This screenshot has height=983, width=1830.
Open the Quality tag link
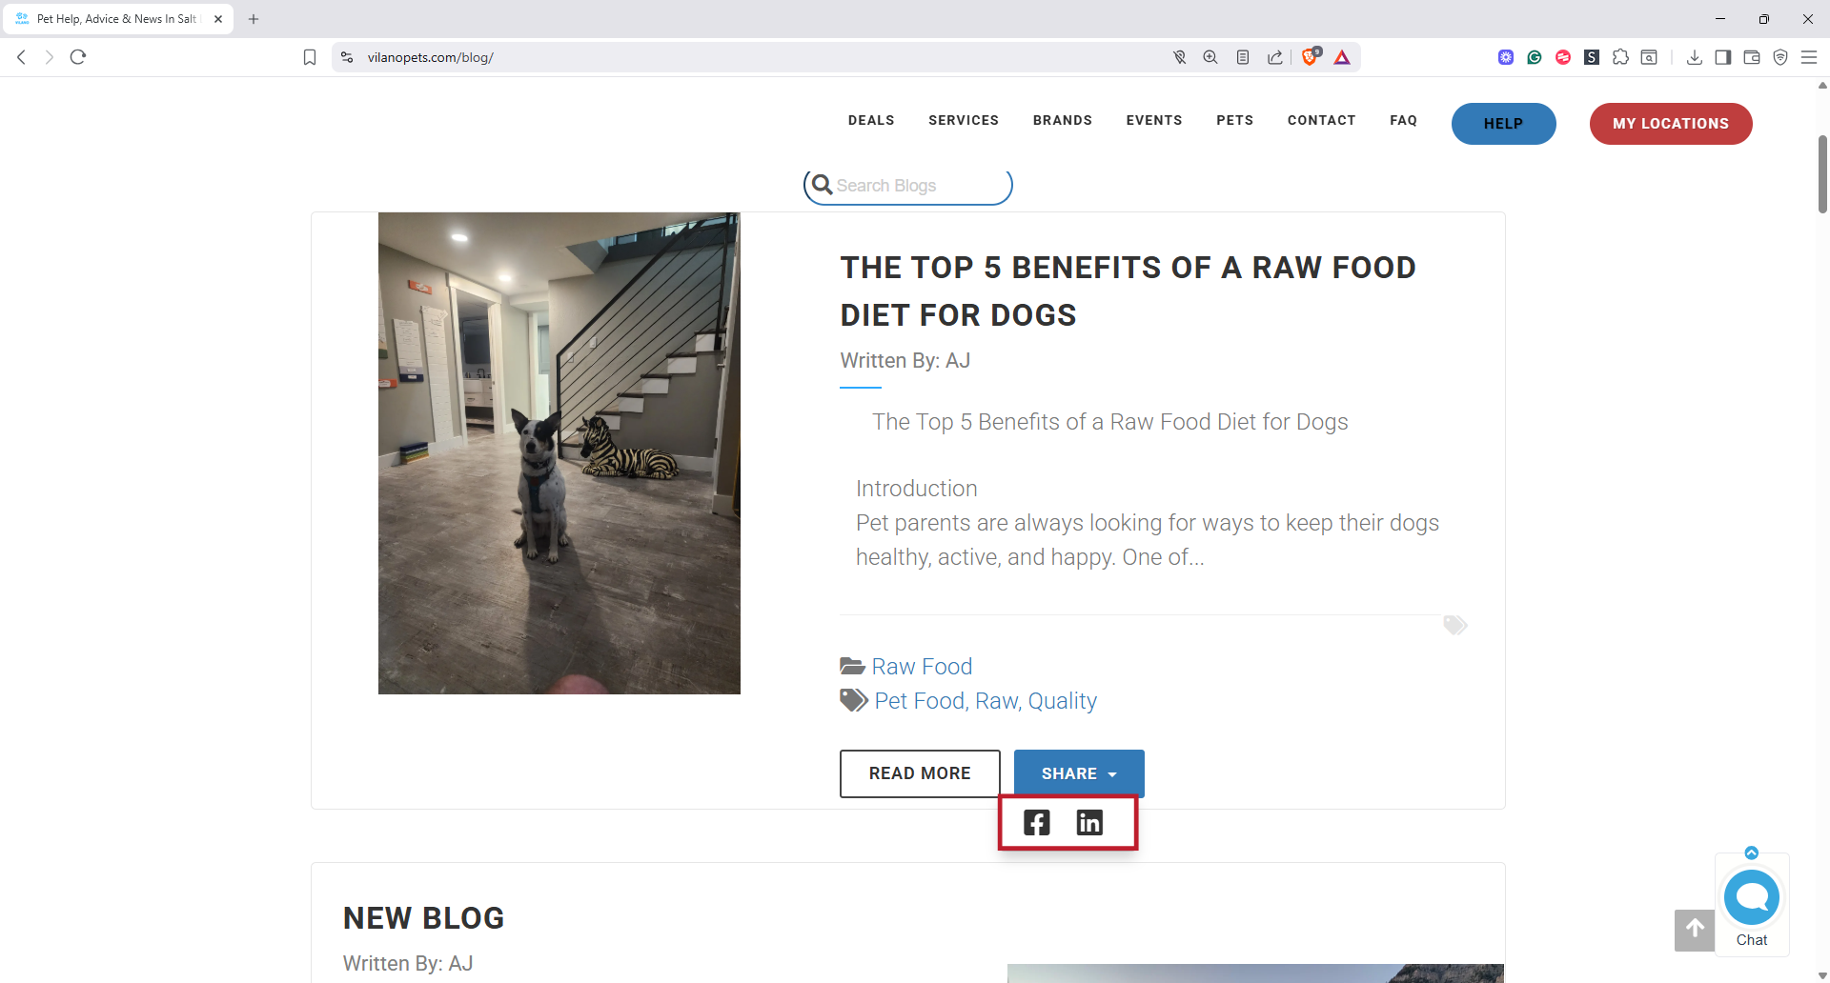[x=1063, y=700]
